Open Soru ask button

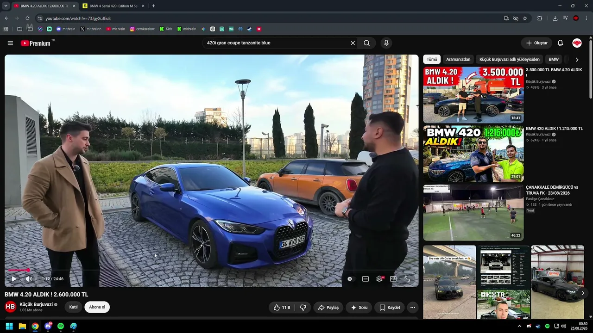pos(359,308)
